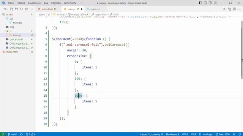Change encoding UTF-8 in status bar
Image resolution: width=243 pixels, height=136 pixels.
[x=185, y=134]
